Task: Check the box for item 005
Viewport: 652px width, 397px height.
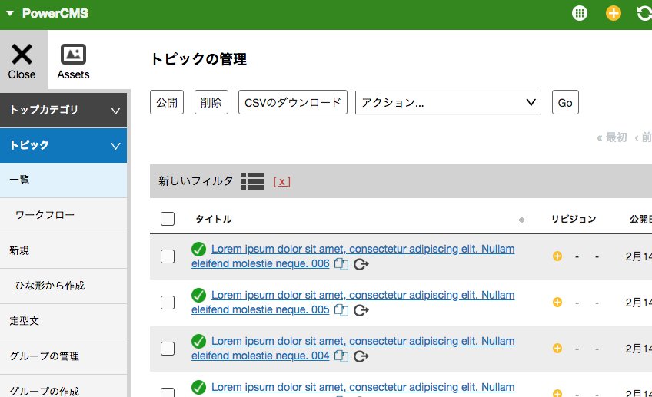Action: 168,303
